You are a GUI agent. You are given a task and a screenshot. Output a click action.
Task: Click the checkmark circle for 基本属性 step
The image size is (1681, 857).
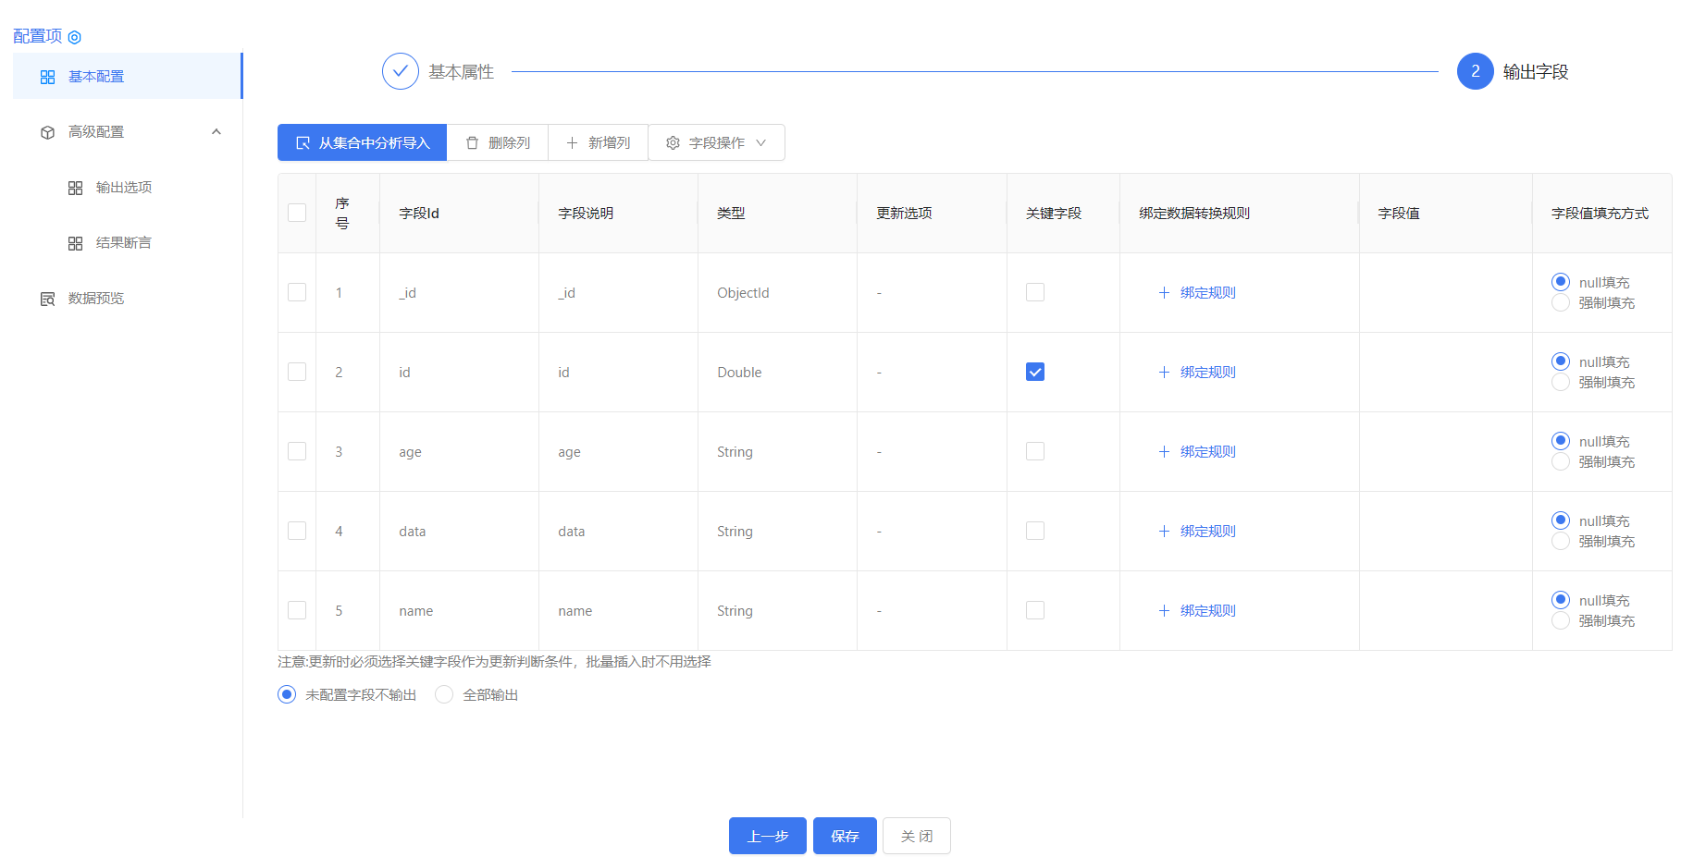pyautogui.click(x=401, y=71)
